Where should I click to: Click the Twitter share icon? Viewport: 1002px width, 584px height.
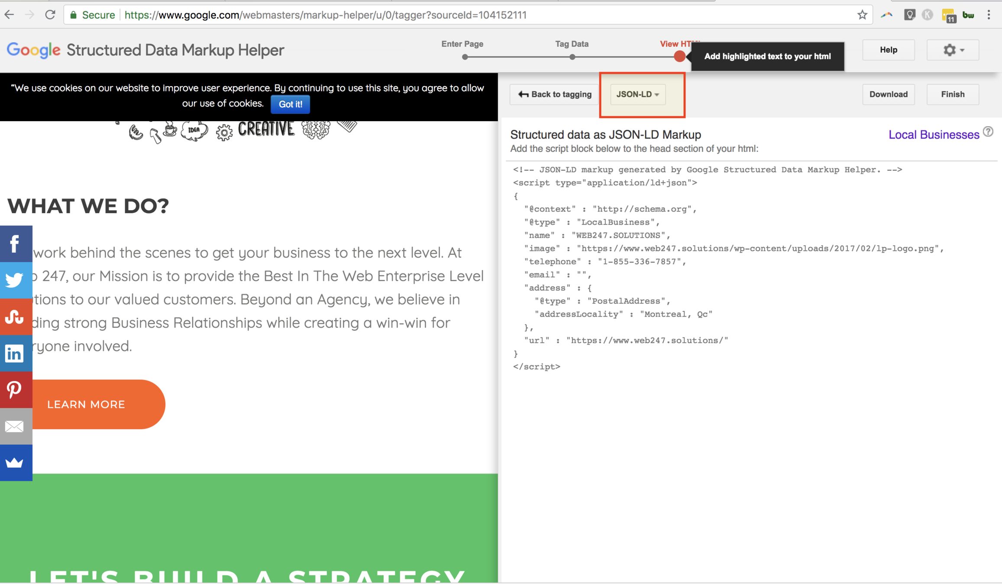(16, 280)
